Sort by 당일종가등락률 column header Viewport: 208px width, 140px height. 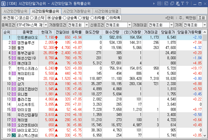[x=189, y=32]
